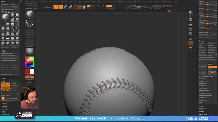Click the SwitchColor button
Viewport: 218px width, 122px height.
click(30, 75)
